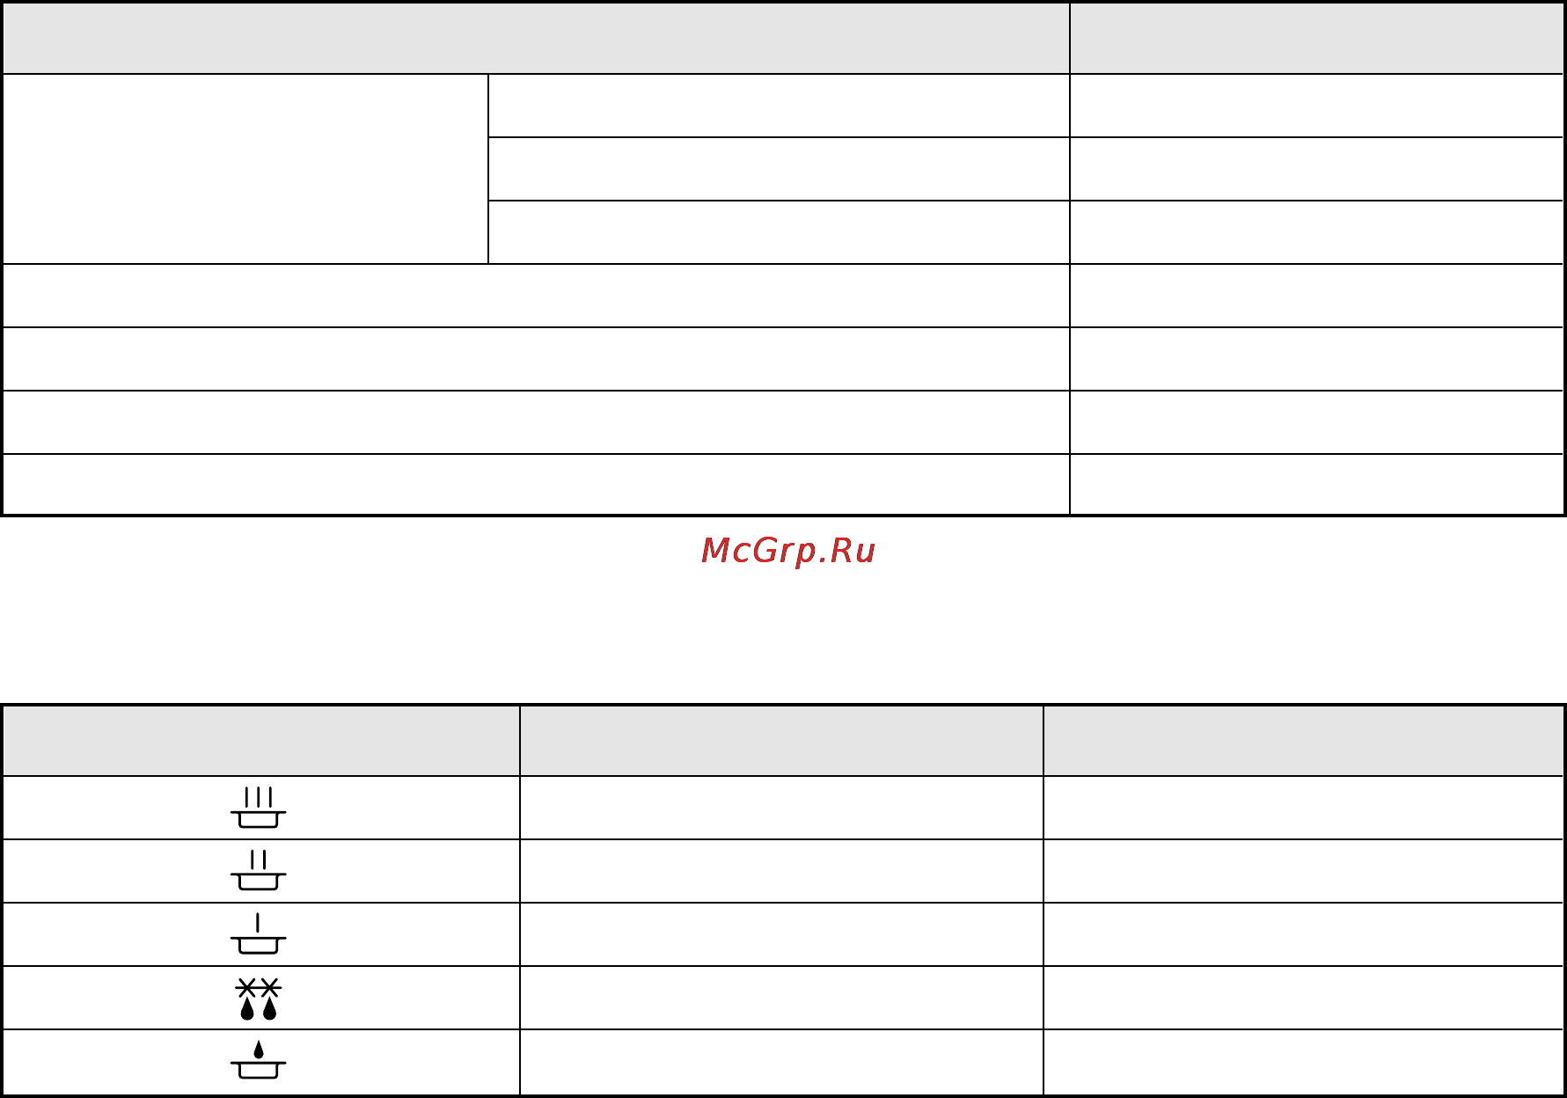Select the rightmost cell in single-steam-line icon row
The image size is (1567, 1098).
1303,934
